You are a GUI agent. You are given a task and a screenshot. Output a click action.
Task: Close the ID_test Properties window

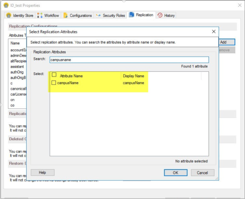coord(240,5)
